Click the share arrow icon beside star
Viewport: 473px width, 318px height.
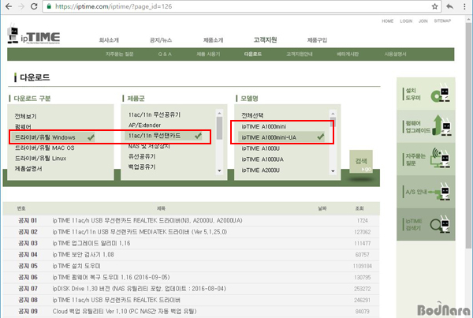[450, 6]
